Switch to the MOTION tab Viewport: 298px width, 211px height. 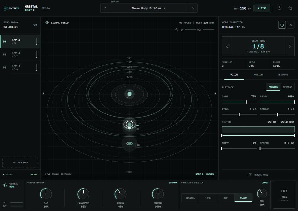click(258, 75)
